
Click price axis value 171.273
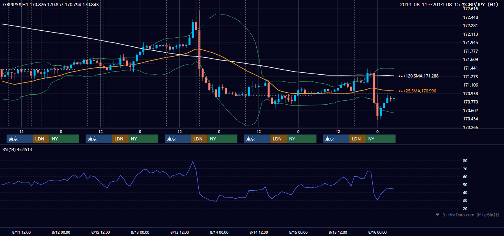coord(470,77)
